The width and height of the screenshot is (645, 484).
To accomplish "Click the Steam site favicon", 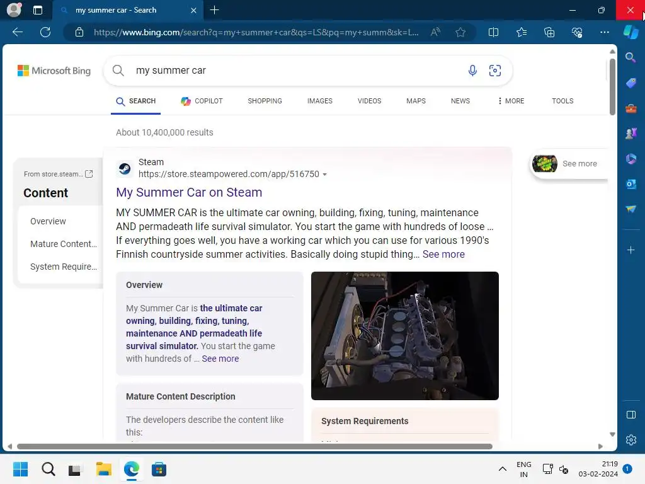I will pos(125,168).
